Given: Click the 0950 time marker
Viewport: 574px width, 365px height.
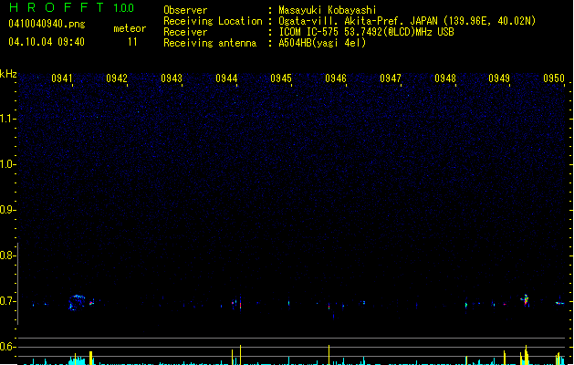Looking at the screenshot, I should (554, 78).
